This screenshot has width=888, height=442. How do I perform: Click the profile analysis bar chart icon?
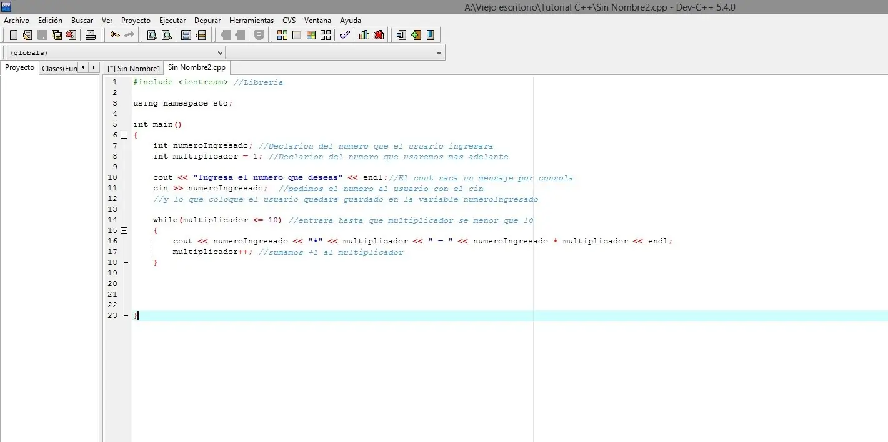pos(364,35)
